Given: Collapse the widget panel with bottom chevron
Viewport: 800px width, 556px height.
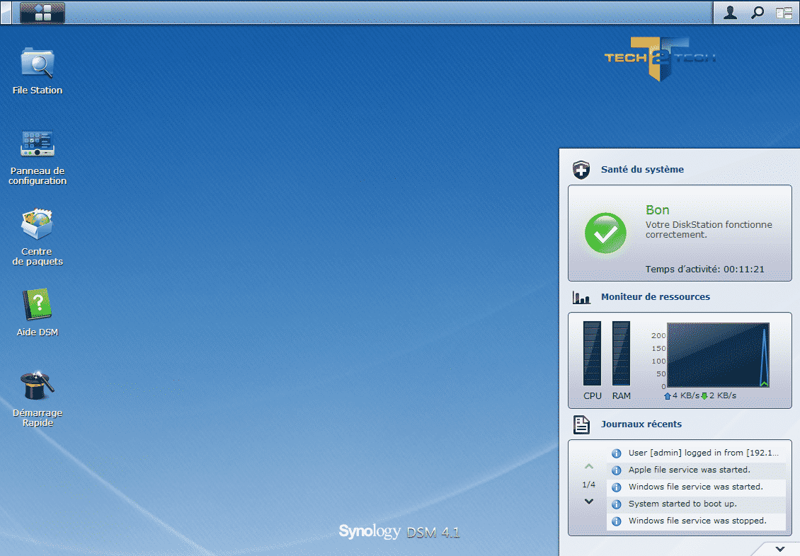Looking at the screenshot, I should (x=779, y=549).
